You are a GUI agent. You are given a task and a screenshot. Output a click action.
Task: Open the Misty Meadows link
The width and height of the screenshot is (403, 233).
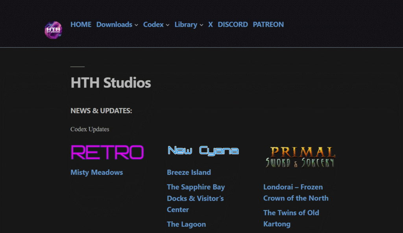[96, 172]
